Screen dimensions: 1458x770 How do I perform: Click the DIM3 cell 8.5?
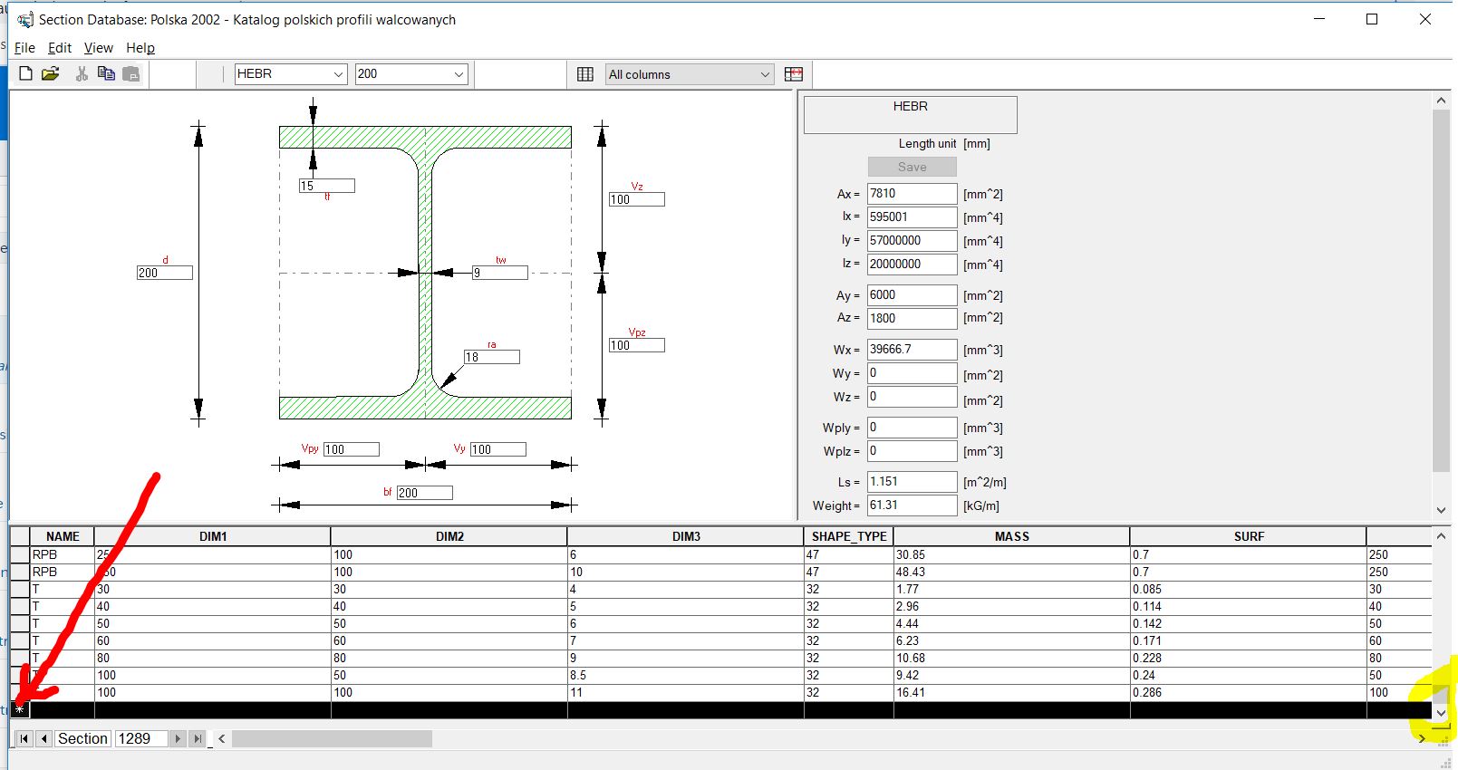point(686,675)
